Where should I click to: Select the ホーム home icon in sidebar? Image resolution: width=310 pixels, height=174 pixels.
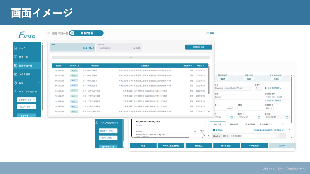pyautogui.click(x=16, y=48)
